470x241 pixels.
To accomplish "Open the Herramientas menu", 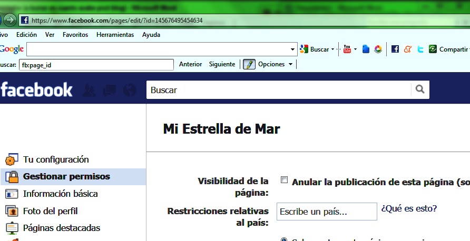I will click(115, 35).
